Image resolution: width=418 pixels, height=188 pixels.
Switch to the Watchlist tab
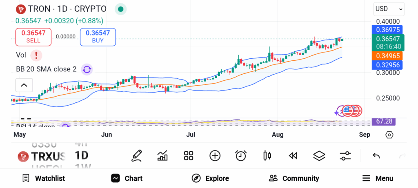44,178
